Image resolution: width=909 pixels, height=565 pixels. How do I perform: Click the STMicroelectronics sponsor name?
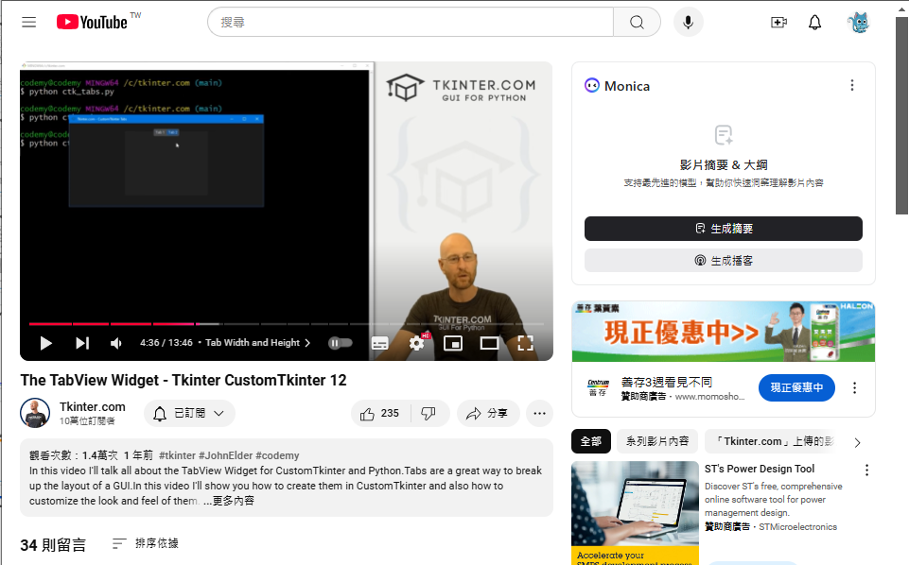pyautogui.click(x=797, y=527)
